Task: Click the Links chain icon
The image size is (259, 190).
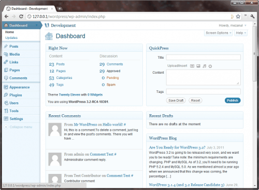Action: point(6,62)
